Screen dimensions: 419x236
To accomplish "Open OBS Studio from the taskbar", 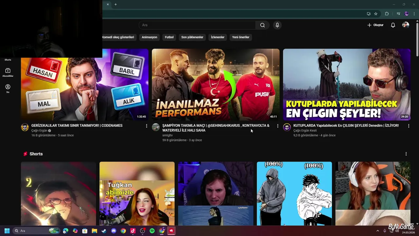I will pyautogui.click(x=142, y=231).
